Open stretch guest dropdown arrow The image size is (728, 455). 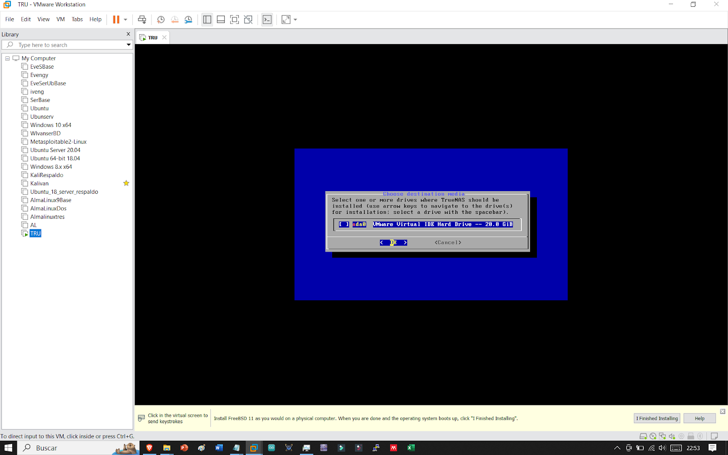tap(295, 20)
